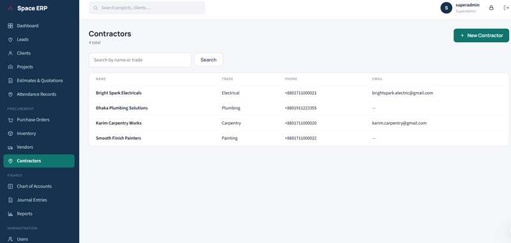Click the Journal Entries document icon
Screen dimensions: 511x243
coord(10,200)
